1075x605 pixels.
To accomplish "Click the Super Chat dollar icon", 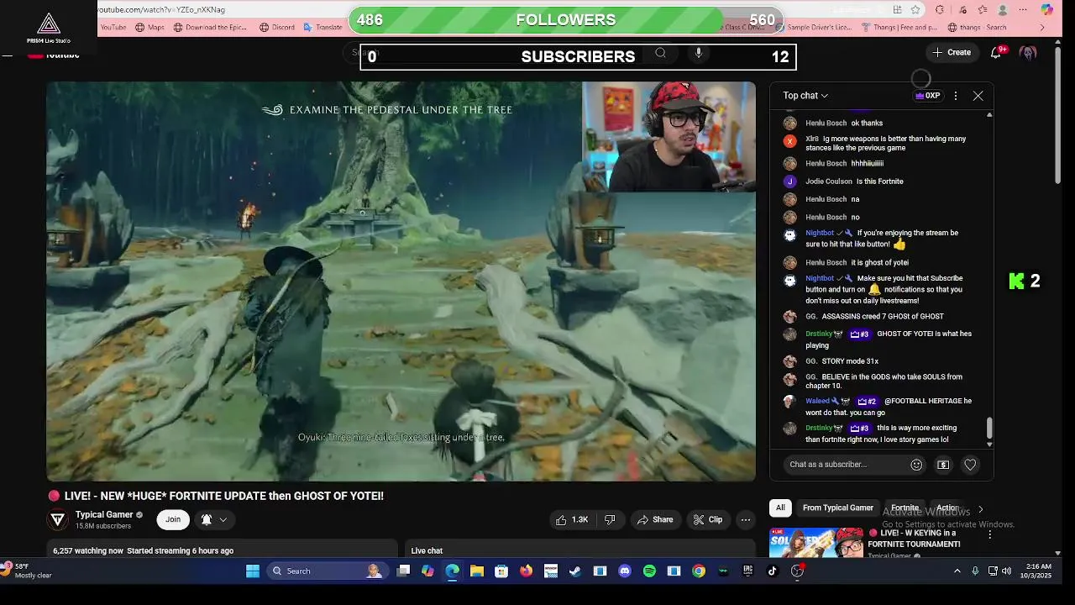I will click(943, 465).
